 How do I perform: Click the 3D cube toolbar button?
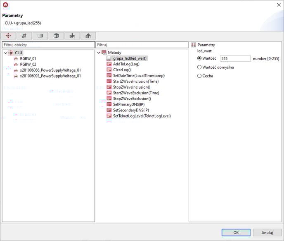(x=56, y=36)
